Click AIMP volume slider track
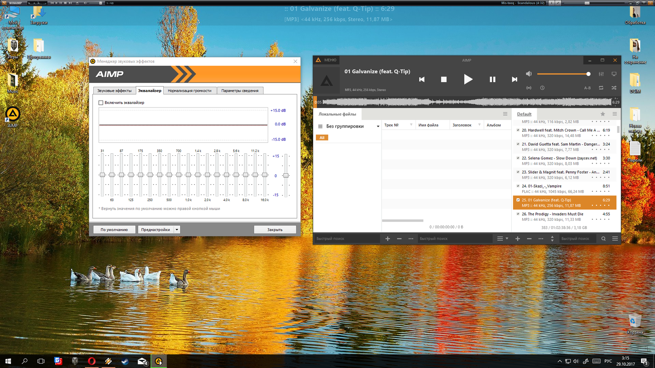The height and width of the screenshot is (368, 655). pos(563,74)
